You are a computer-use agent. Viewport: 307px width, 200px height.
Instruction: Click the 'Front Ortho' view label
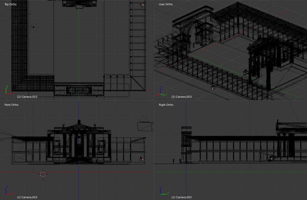[x=11, y=105]
